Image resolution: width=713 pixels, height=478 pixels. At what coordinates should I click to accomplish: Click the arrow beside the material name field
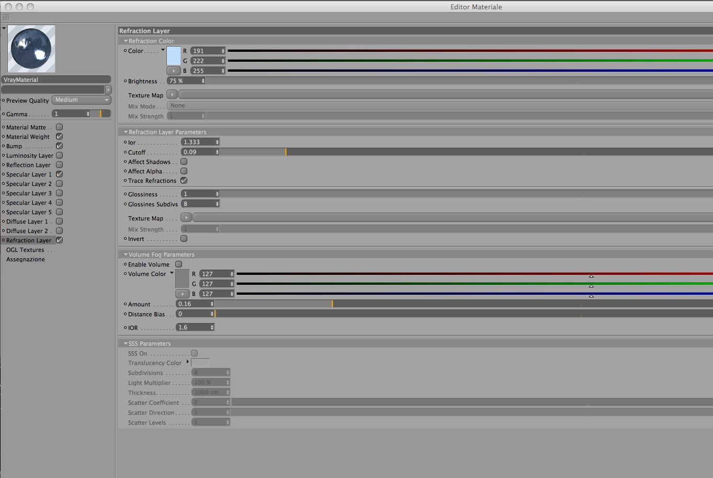108,90
